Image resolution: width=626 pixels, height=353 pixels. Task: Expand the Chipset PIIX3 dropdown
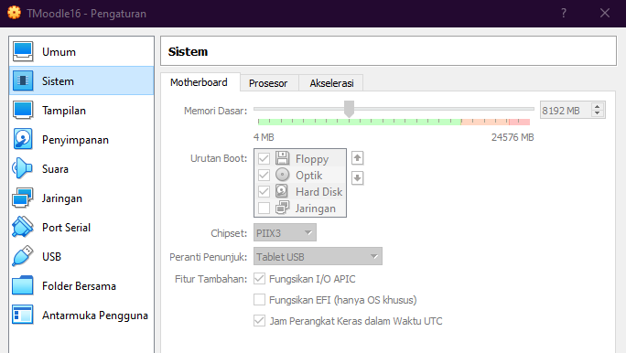(x=285, y=232)
